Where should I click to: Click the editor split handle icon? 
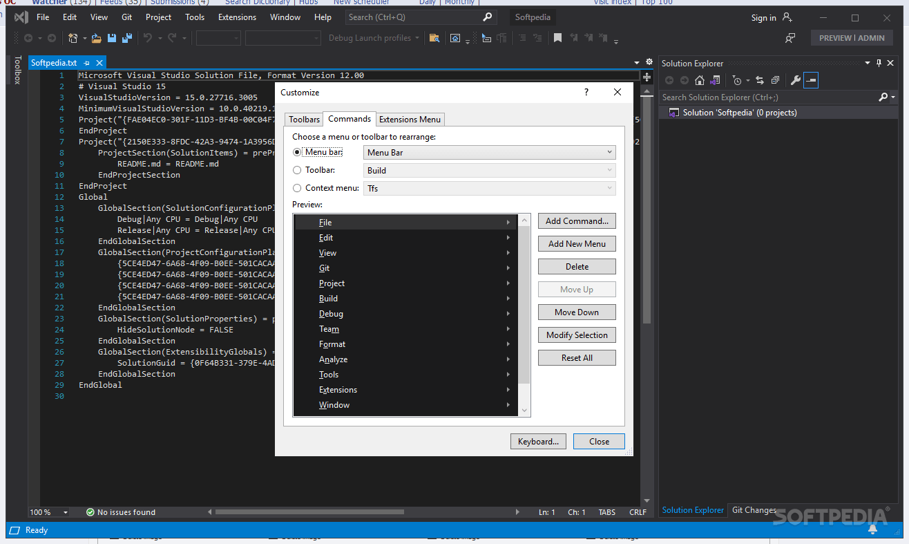point(647,77)
